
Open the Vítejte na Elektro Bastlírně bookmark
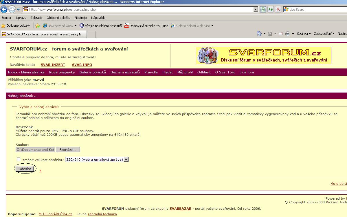(x=101, y=26)
